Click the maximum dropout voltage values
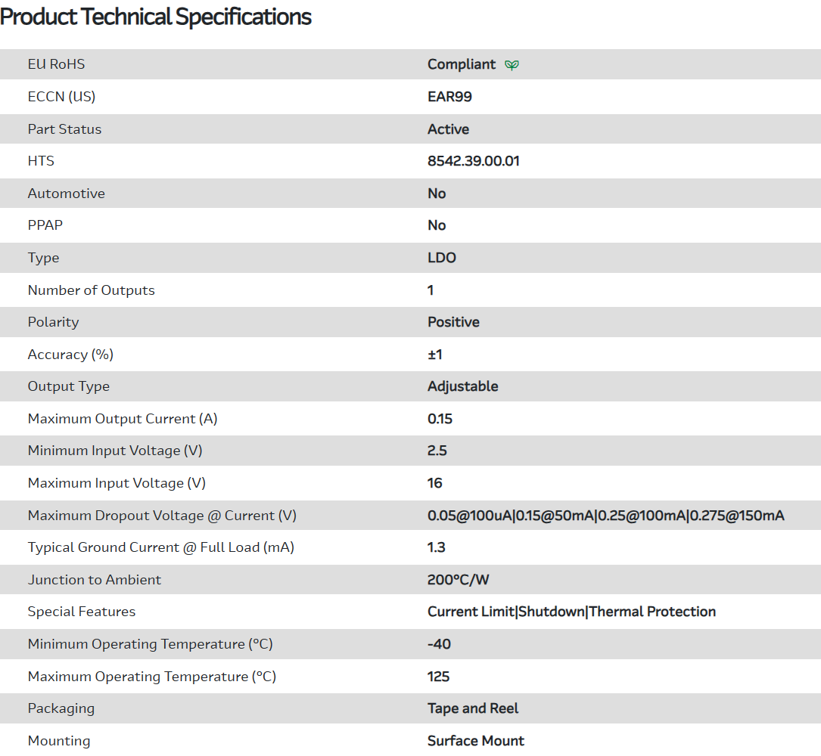This screenshot has width=821, height=756. point(605,516)
